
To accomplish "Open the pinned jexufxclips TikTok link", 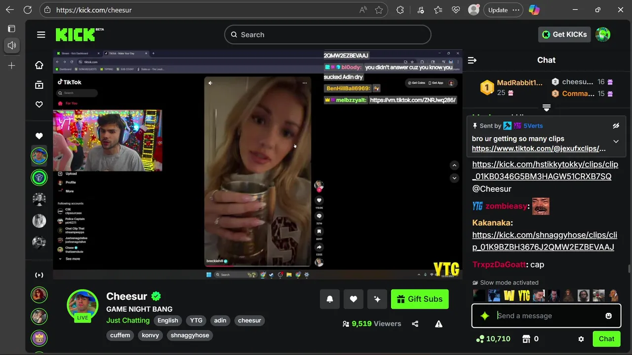I will [539, 148].
